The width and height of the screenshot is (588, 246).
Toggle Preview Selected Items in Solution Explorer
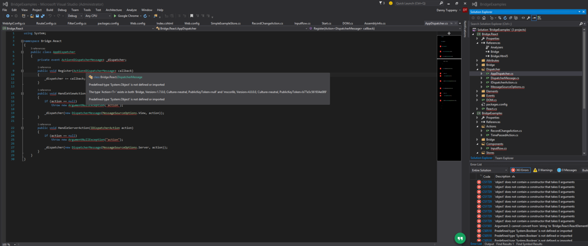pos(534,18)
